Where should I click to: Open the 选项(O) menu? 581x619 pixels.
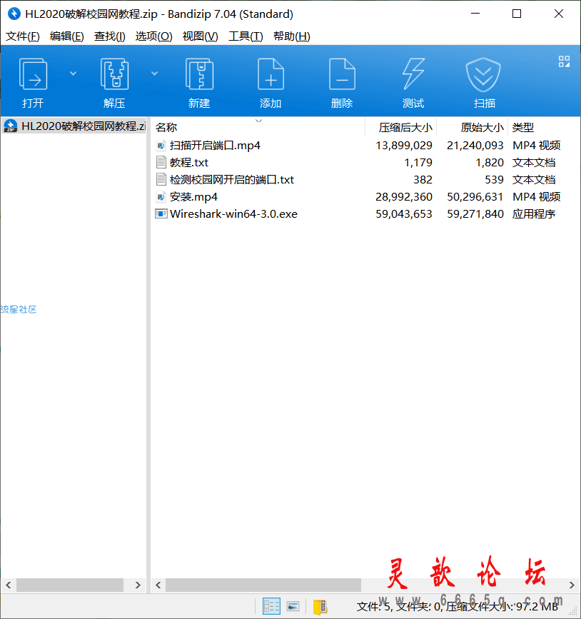click(x=153, y=36)
